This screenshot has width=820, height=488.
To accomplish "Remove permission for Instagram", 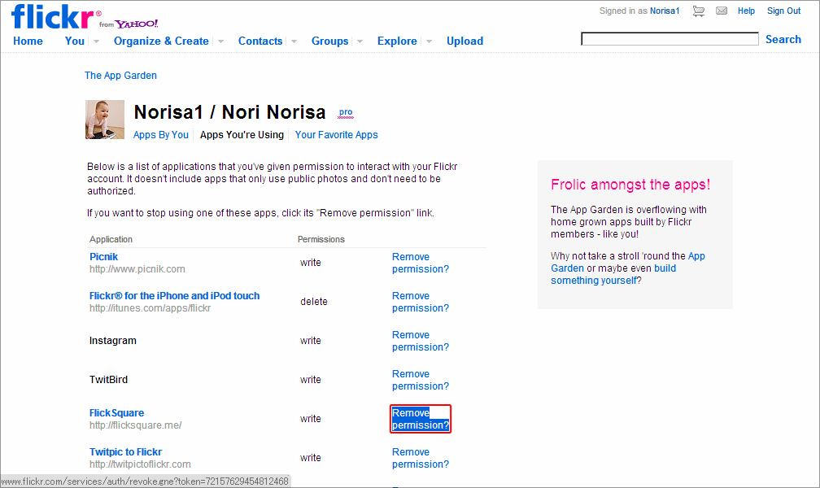I will (421, 341).
